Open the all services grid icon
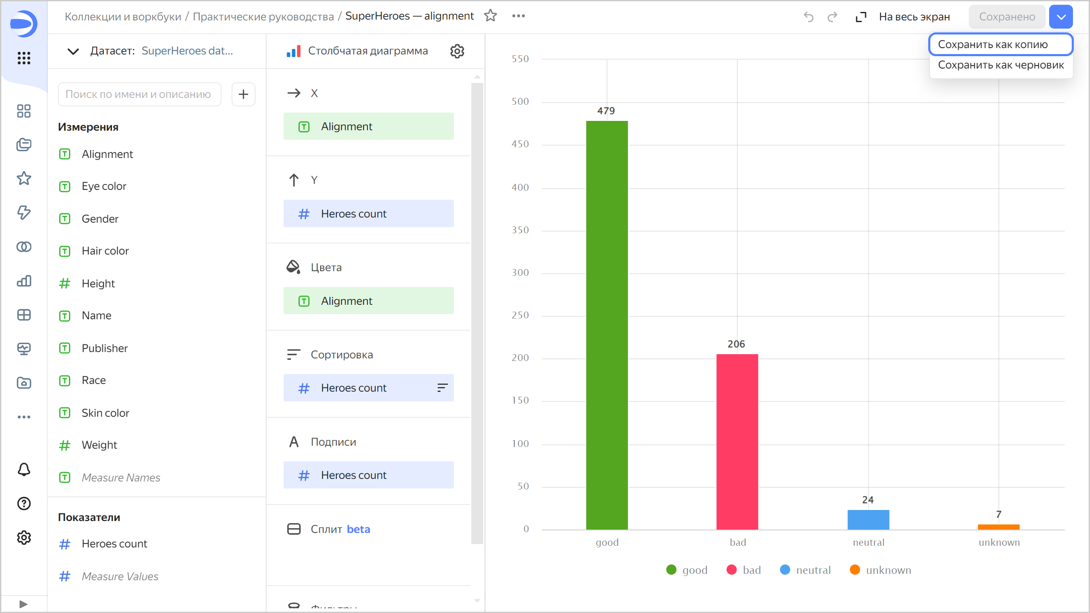Image resolution: width=1090 pixels, height=613 pixels. [24, 58]
